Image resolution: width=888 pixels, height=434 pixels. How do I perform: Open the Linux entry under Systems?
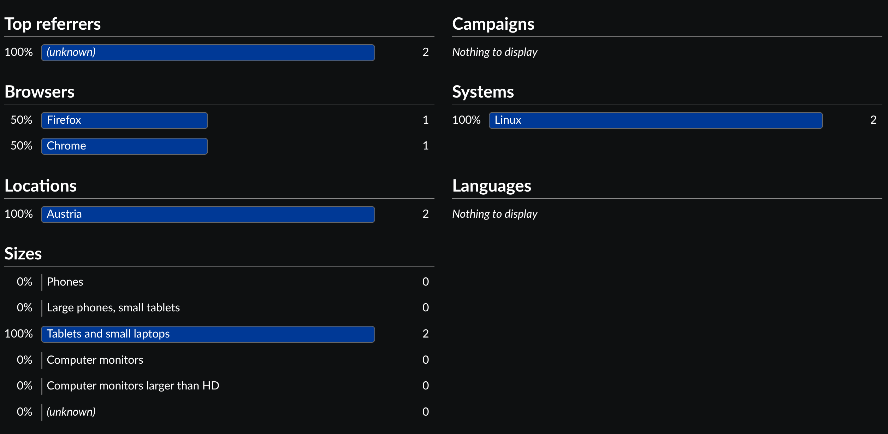click(x=667, y=120)
